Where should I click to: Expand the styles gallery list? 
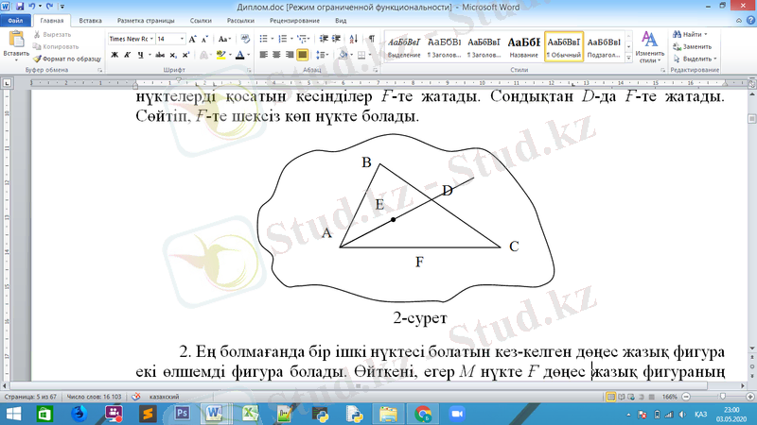coord(628,56)
